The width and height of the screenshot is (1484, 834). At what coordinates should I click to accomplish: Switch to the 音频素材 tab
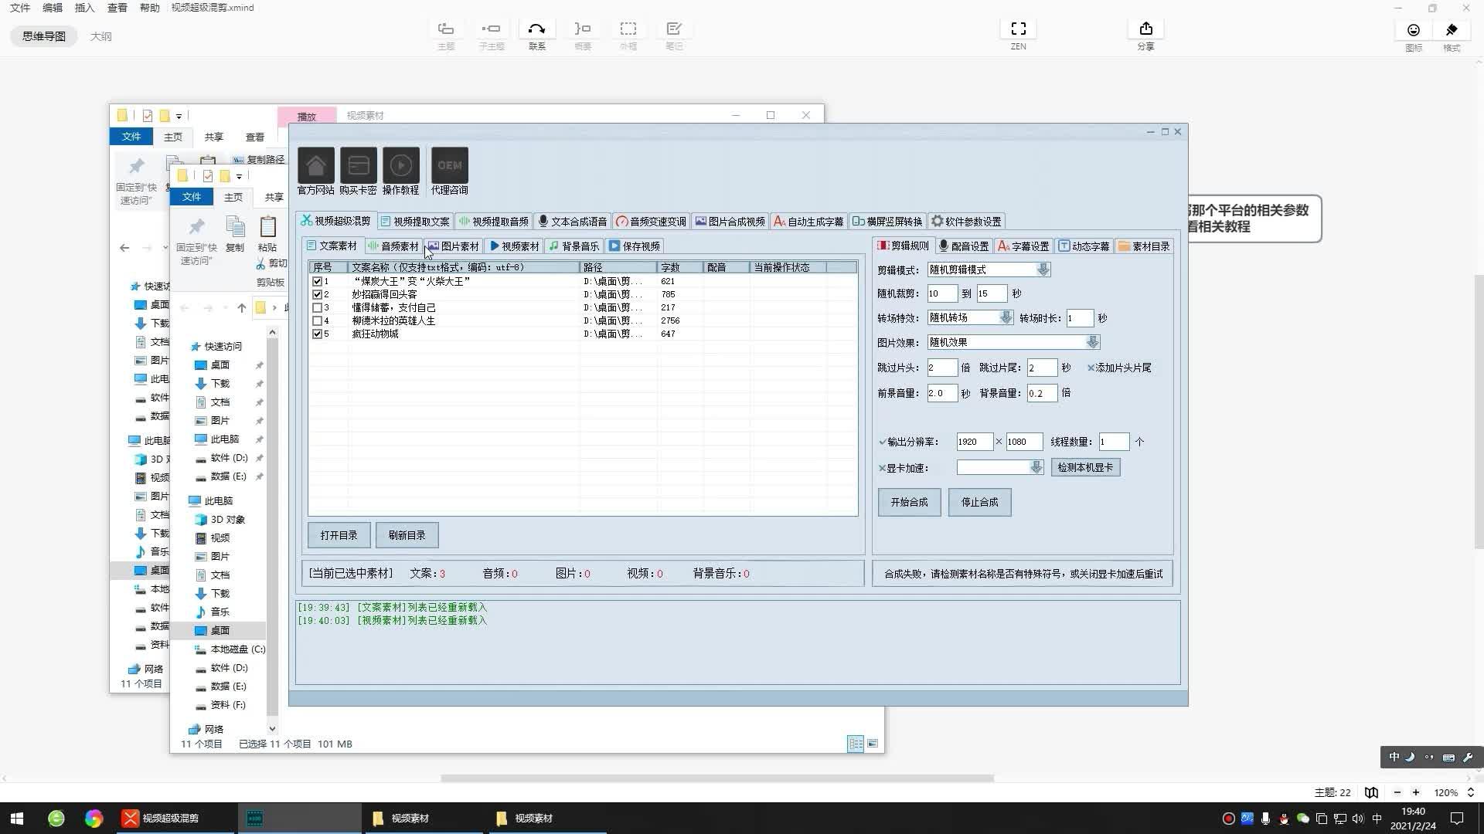[393, 246]
